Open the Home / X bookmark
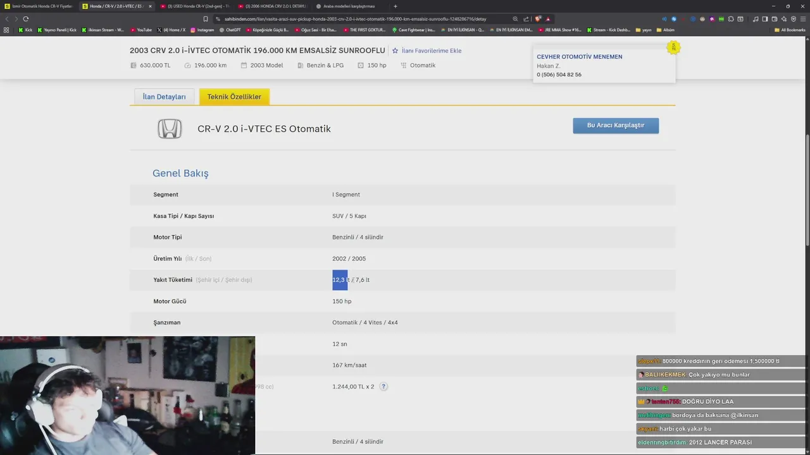810x455 pixels. (x=171, y=30)
